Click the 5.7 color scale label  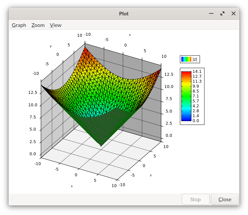coord(196,101)
